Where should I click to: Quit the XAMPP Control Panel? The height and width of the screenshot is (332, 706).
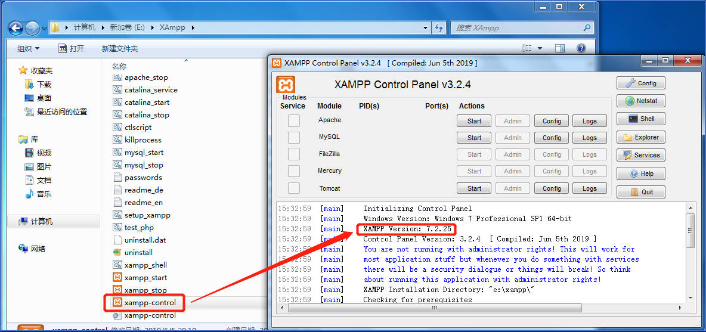[640, 192]
